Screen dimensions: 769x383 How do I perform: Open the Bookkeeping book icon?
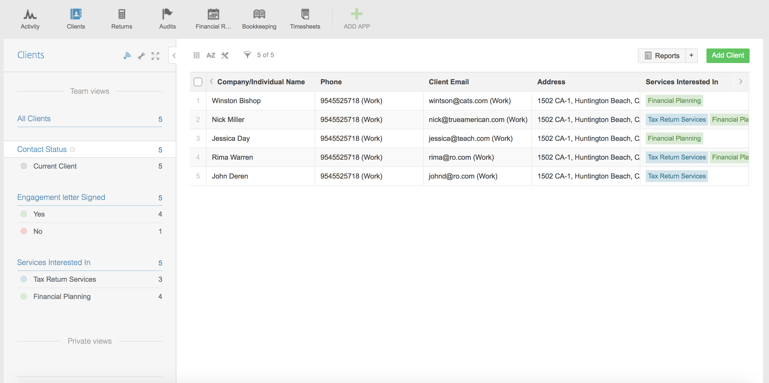(259, 14)
